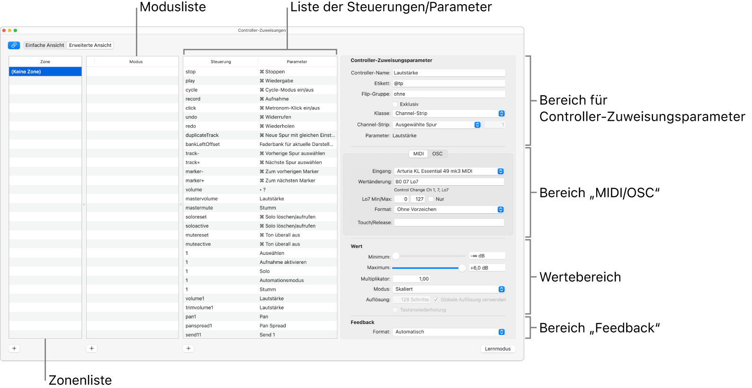Image resolution: width=752 pixels, height=388 pixels.
Task: Toggle the blue link icon button
Action: pyautogui.click(x=14, y=45)
